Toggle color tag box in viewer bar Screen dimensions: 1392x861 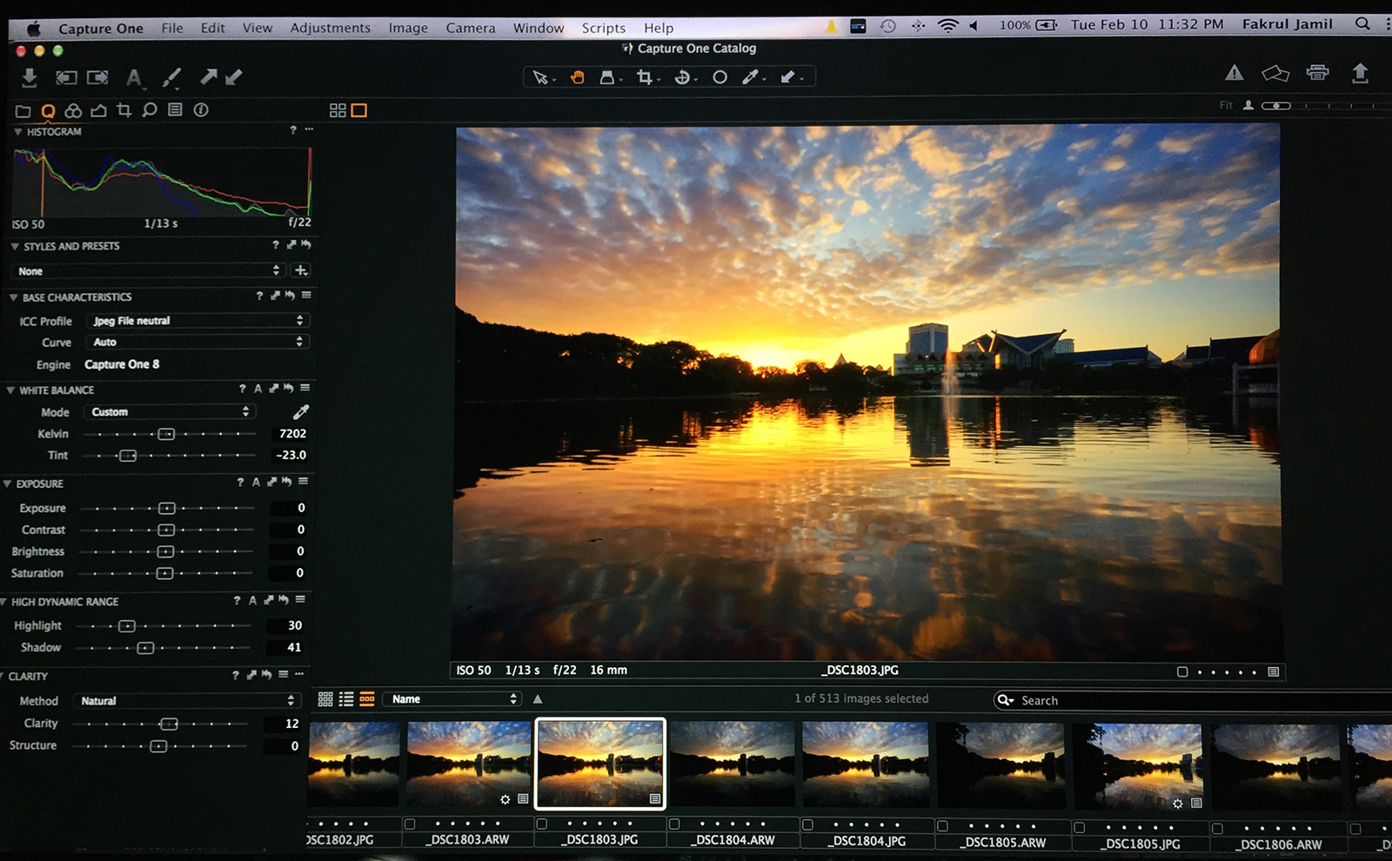pos(1182,671)
